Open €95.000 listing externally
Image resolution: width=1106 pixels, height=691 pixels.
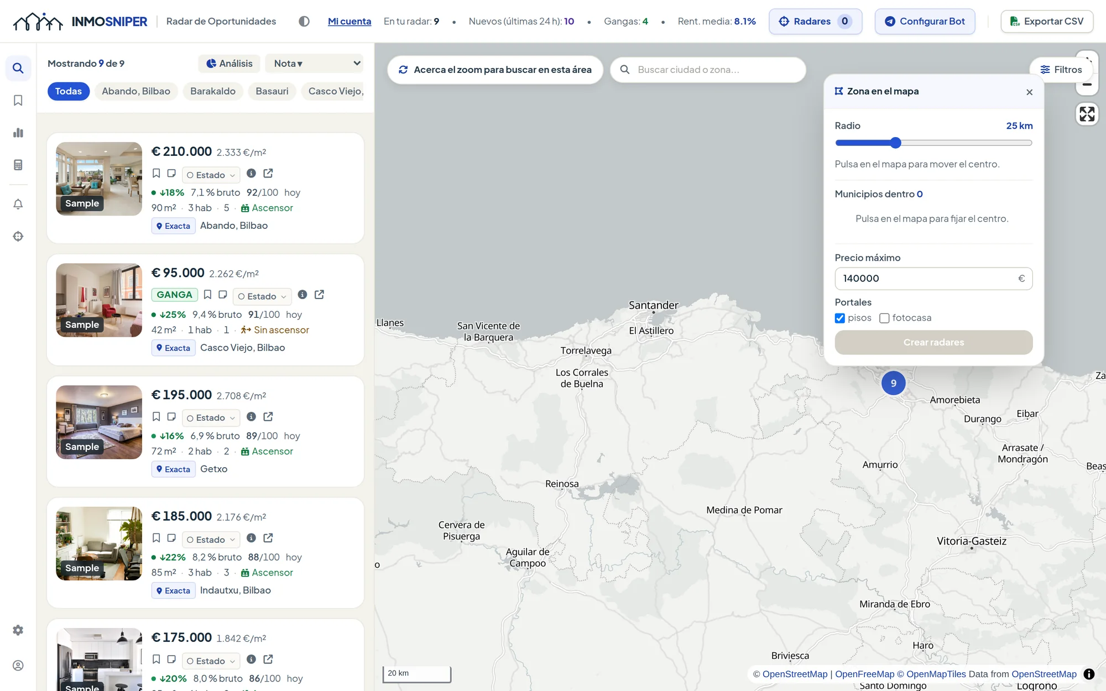coord(319,295)
